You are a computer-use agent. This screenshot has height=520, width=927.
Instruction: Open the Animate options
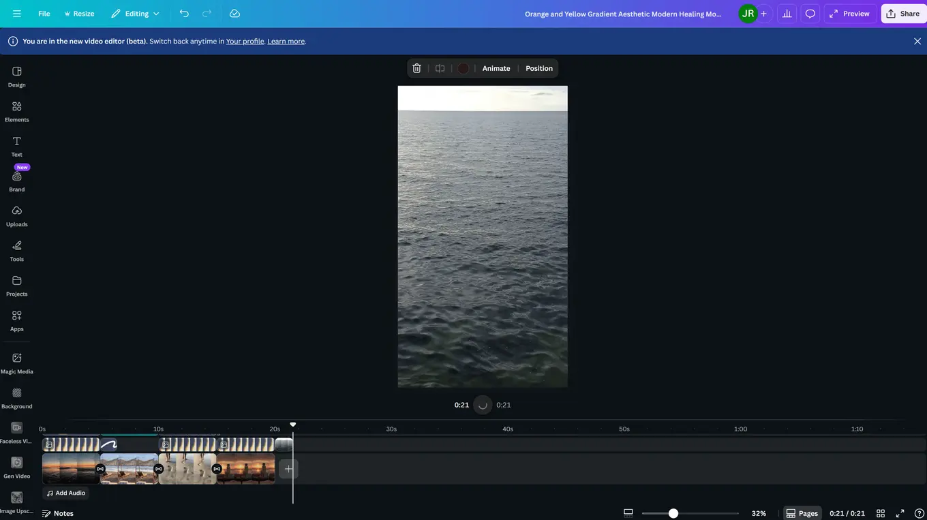(496, 68)
